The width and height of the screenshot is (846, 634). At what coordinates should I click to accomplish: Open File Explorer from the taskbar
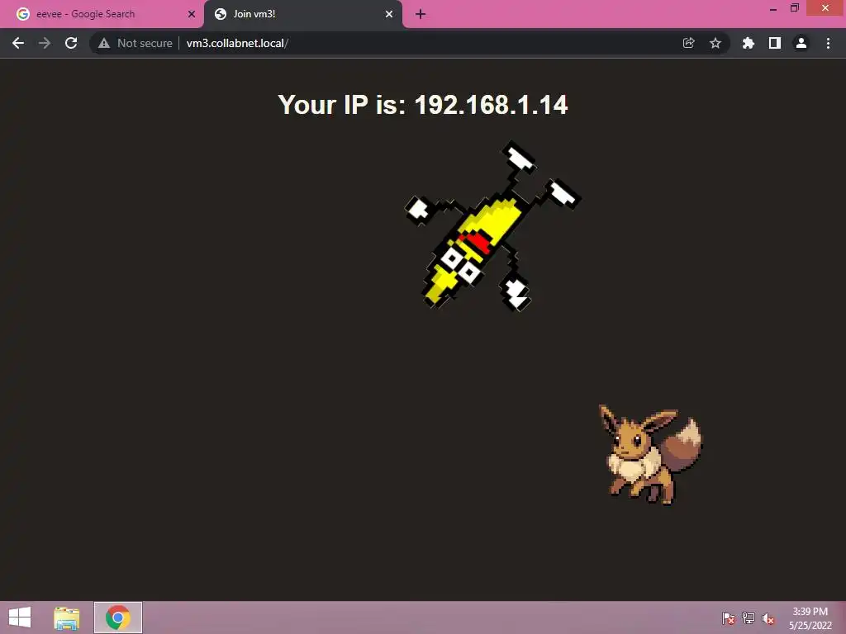pyautogui.click(x=66, y=617)
